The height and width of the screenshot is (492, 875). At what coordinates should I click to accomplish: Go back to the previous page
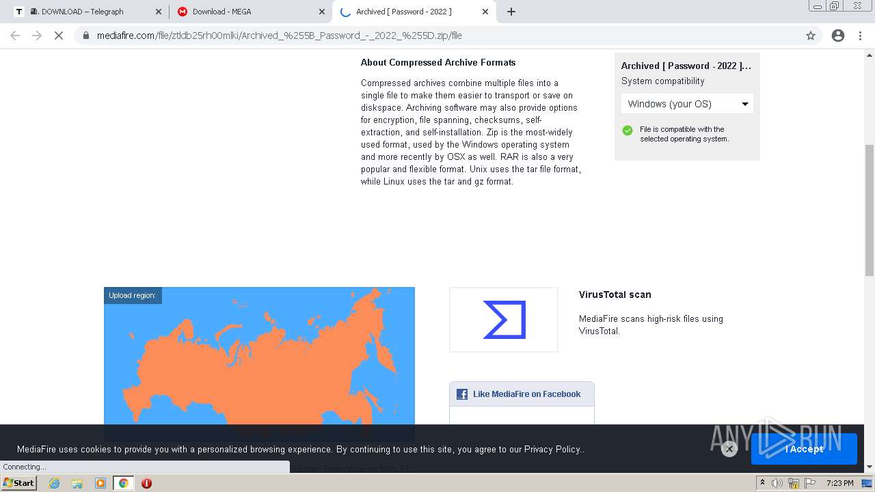15,36
